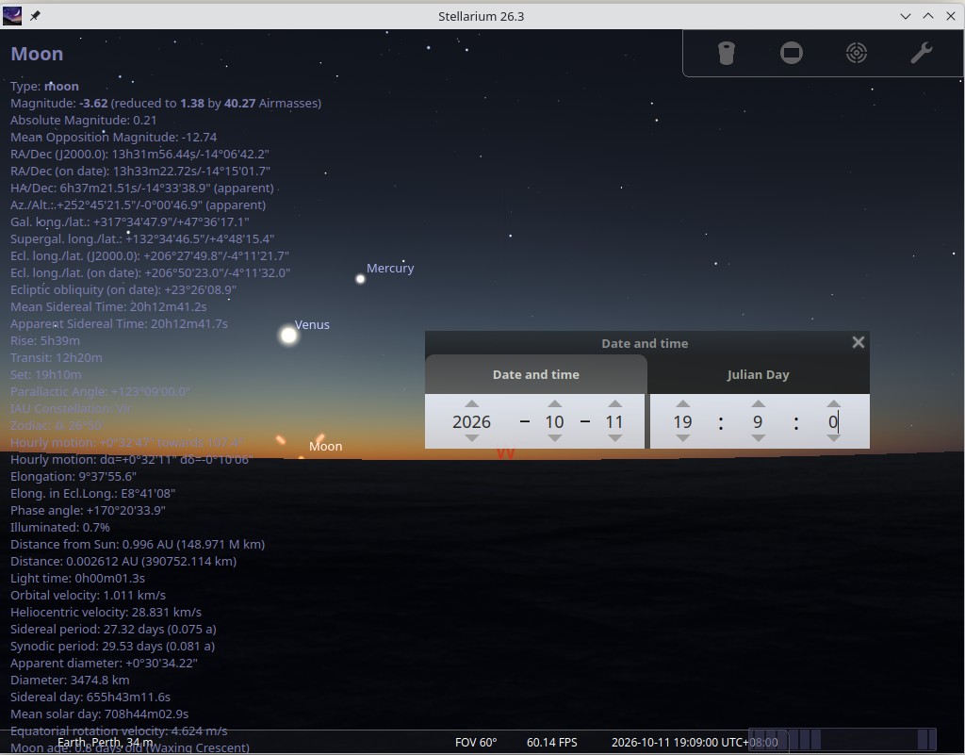Click the Apparent diameter info line
This screenshot has height=755, width=965.
click(x=104, y=664)
